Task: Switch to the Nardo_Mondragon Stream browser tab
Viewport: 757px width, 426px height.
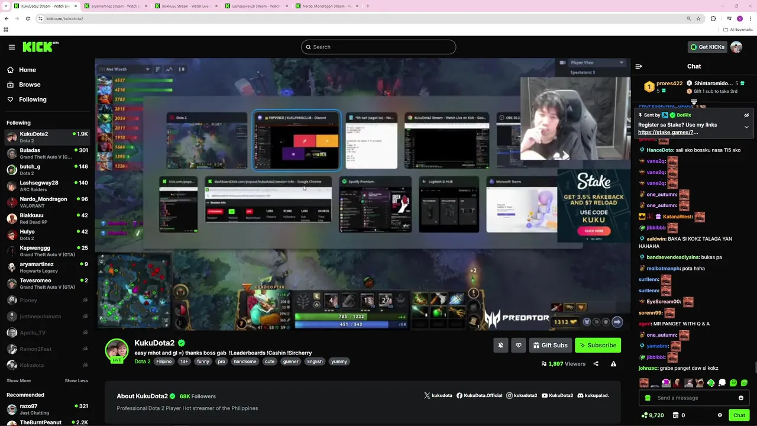Action: [x=326, y=6]
